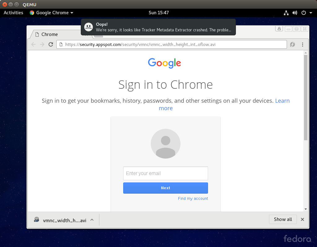Viewport: 317px width, 247px height.
Task: Click the Find my account link
Action: pyautogui.click(x=193, y=199)
